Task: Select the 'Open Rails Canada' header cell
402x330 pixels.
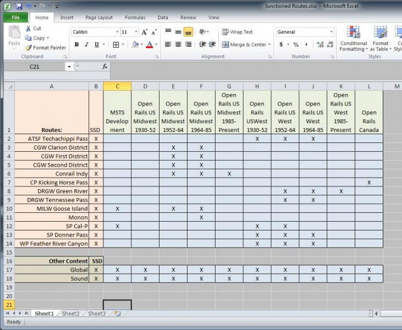Action: [369, 112]
